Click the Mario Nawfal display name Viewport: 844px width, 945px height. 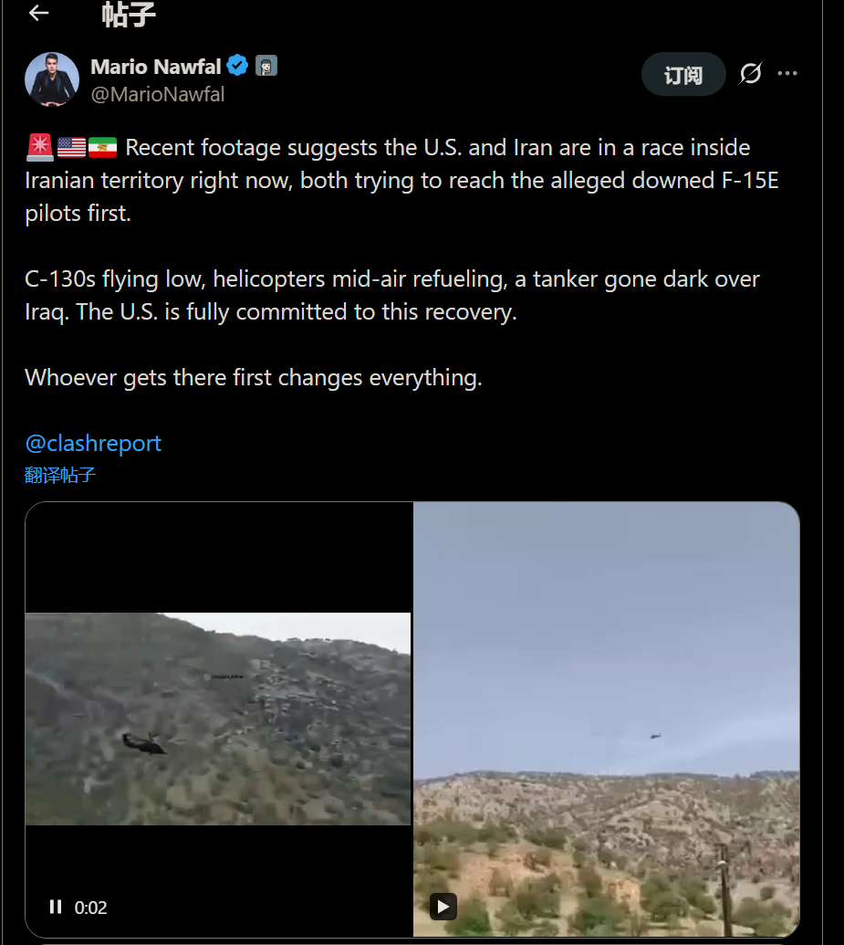tap(156, 66)
